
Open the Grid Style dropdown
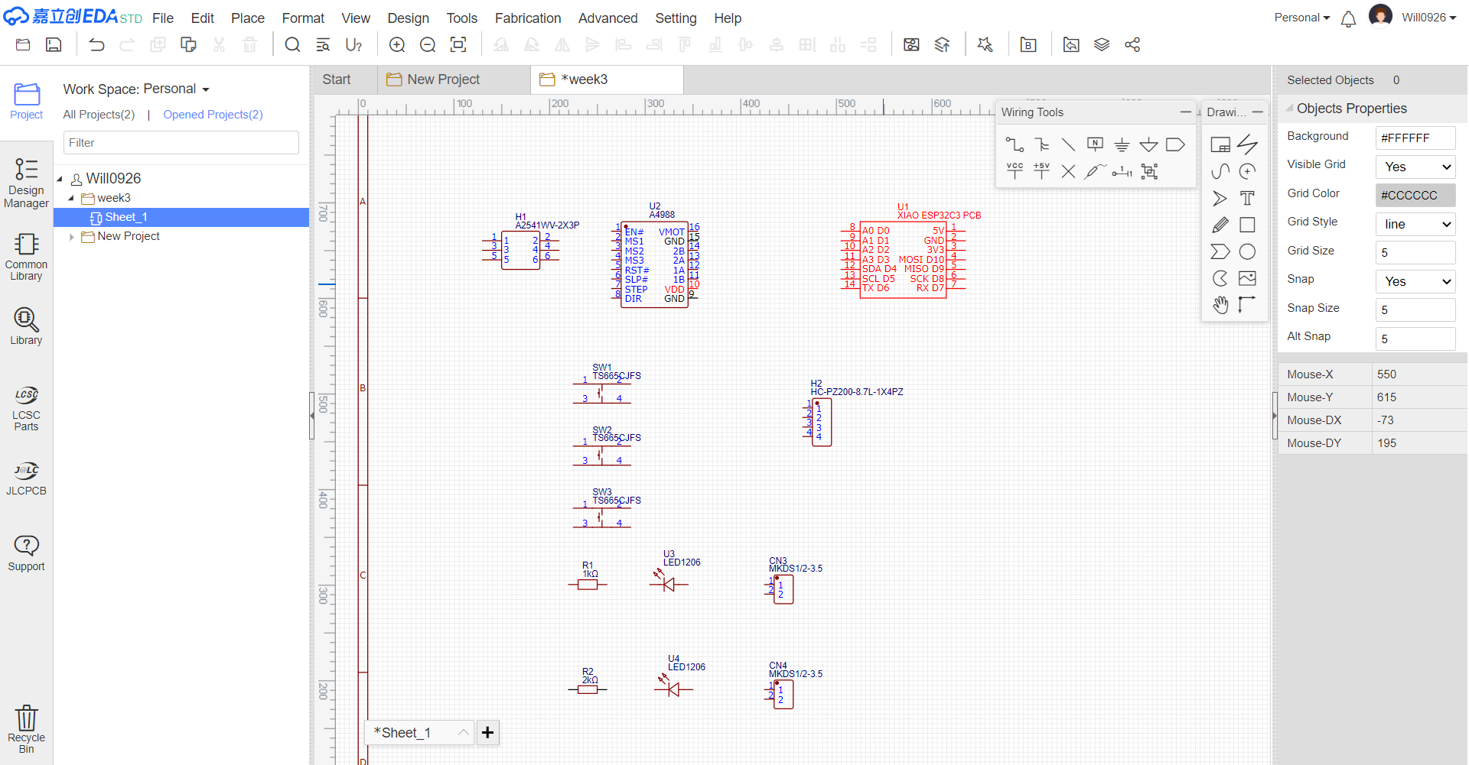1415,224
